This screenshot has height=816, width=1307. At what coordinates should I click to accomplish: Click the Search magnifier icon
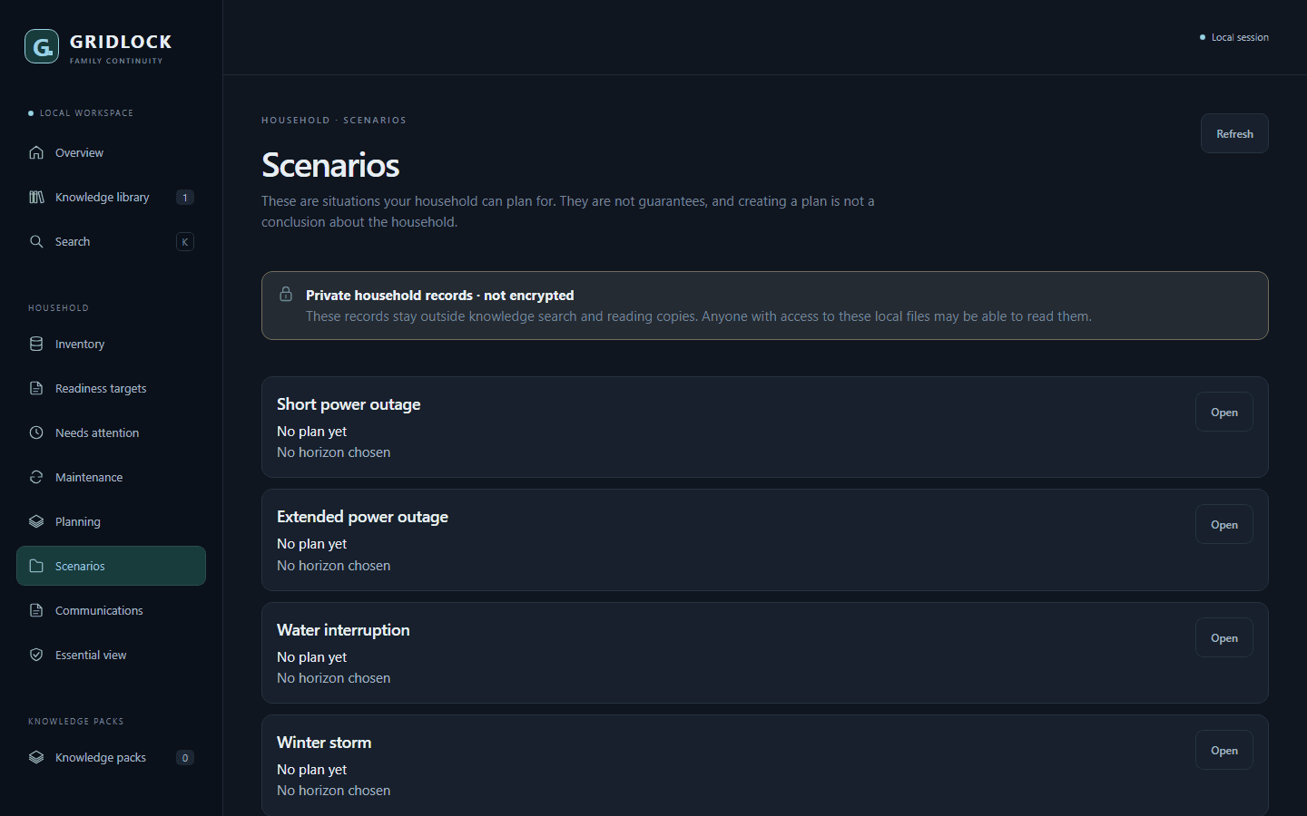coord(36,241)
